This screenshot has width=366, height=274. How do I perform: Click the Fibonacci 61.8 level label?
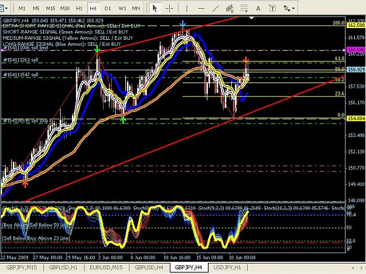[x=340, y=59]
